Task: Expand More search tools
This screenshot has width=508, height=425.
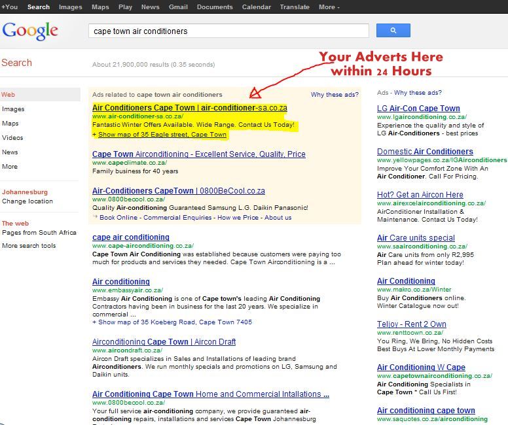Action: coord(29,246)
